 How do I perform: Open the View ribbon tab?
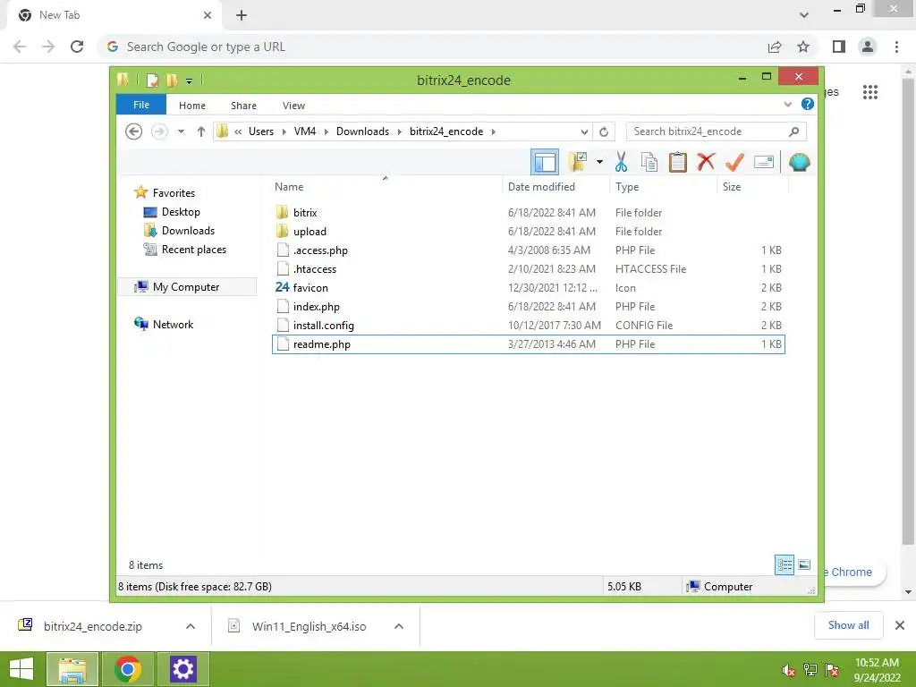[293, 106]
